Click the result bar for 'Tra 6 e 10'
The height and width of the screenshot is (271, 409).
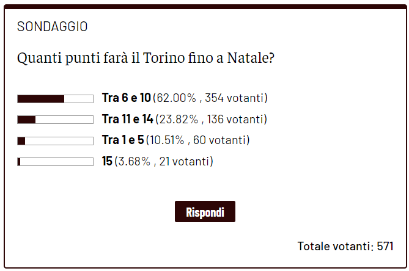pyautogui.click(x=55, y=99)
